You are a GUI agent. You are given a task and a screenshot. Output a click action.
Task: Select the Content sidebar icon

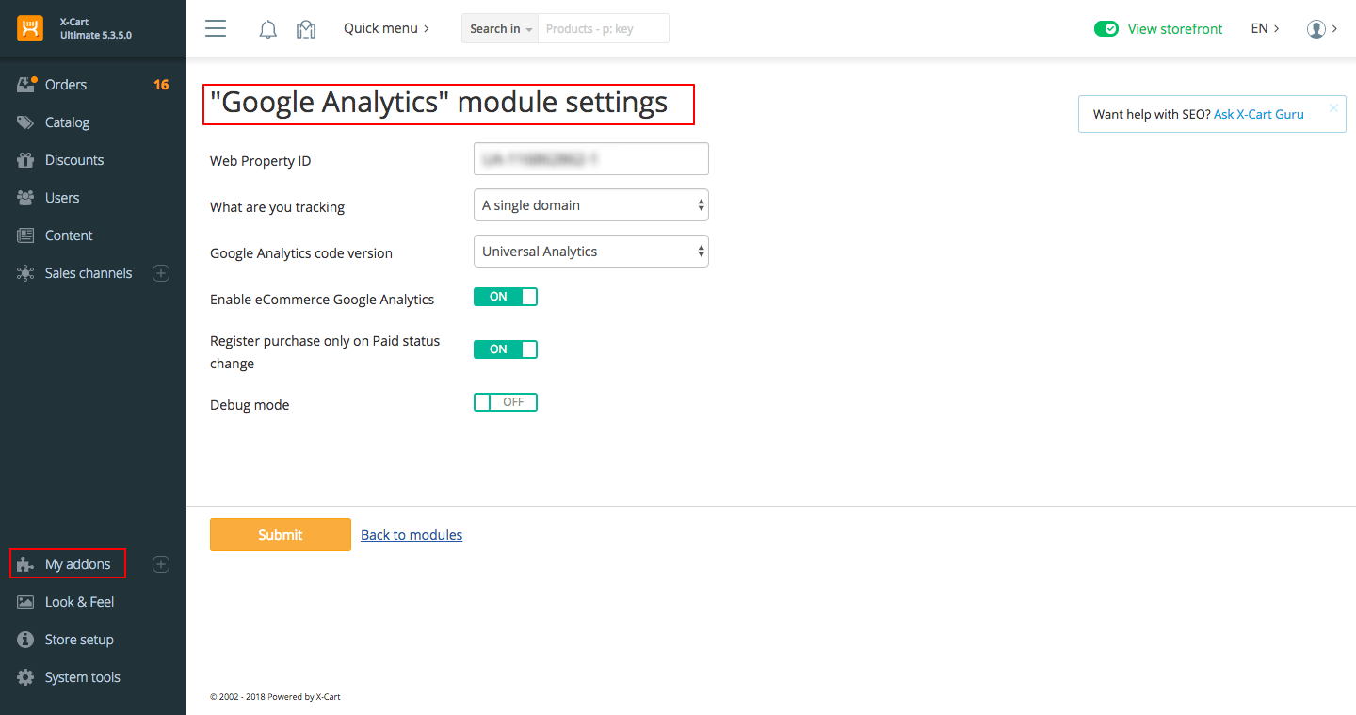(x=27, y=235)
